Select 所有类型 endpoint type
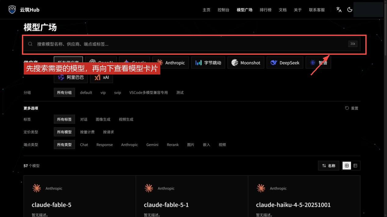Viewport: 387px width, 217px height. pos(64,145)
